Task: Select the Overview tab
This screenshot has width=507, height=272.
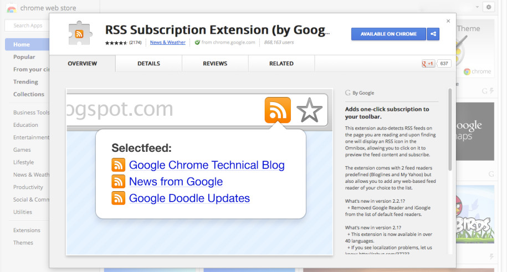Action: click(x=82, y=64)
